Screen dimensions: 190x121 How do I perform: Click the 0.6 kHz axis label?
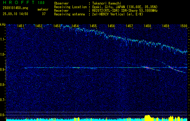(x=2, y=115)
